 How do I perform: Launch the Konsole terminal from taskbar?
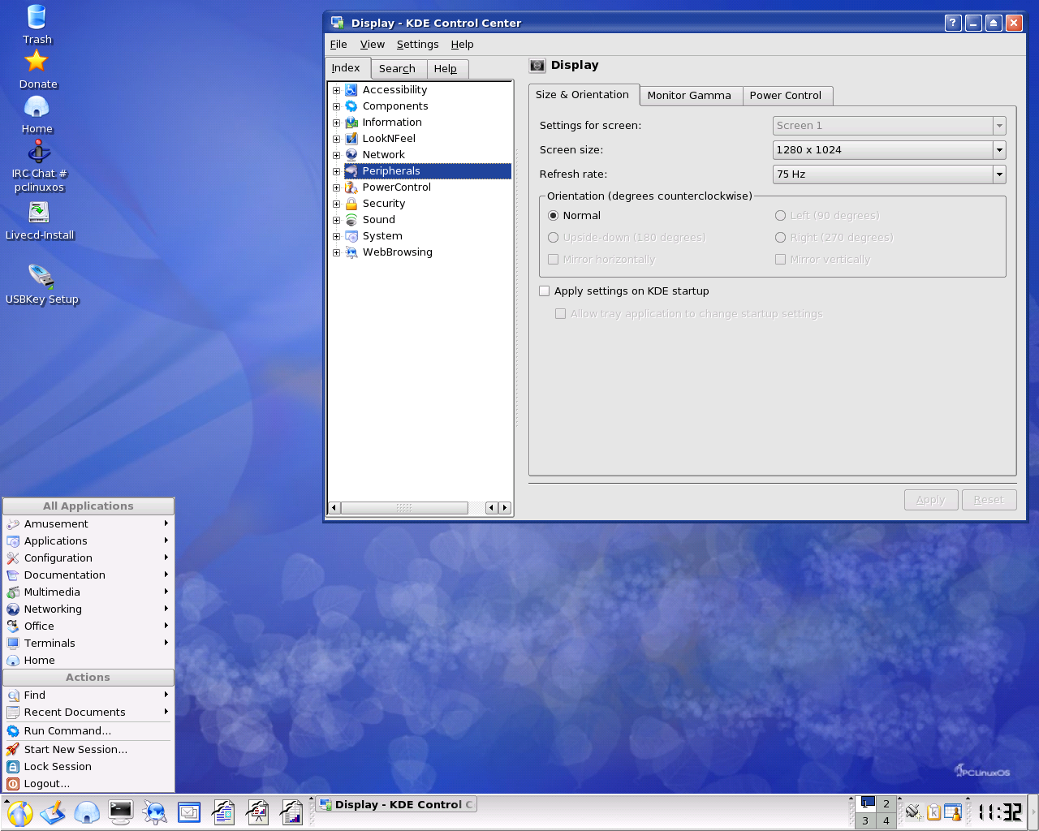(121, 812)
